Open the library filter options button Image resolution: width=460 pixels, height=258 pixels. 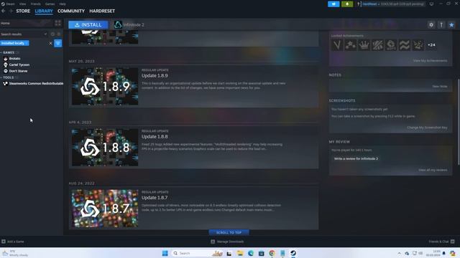coord(57,43)
